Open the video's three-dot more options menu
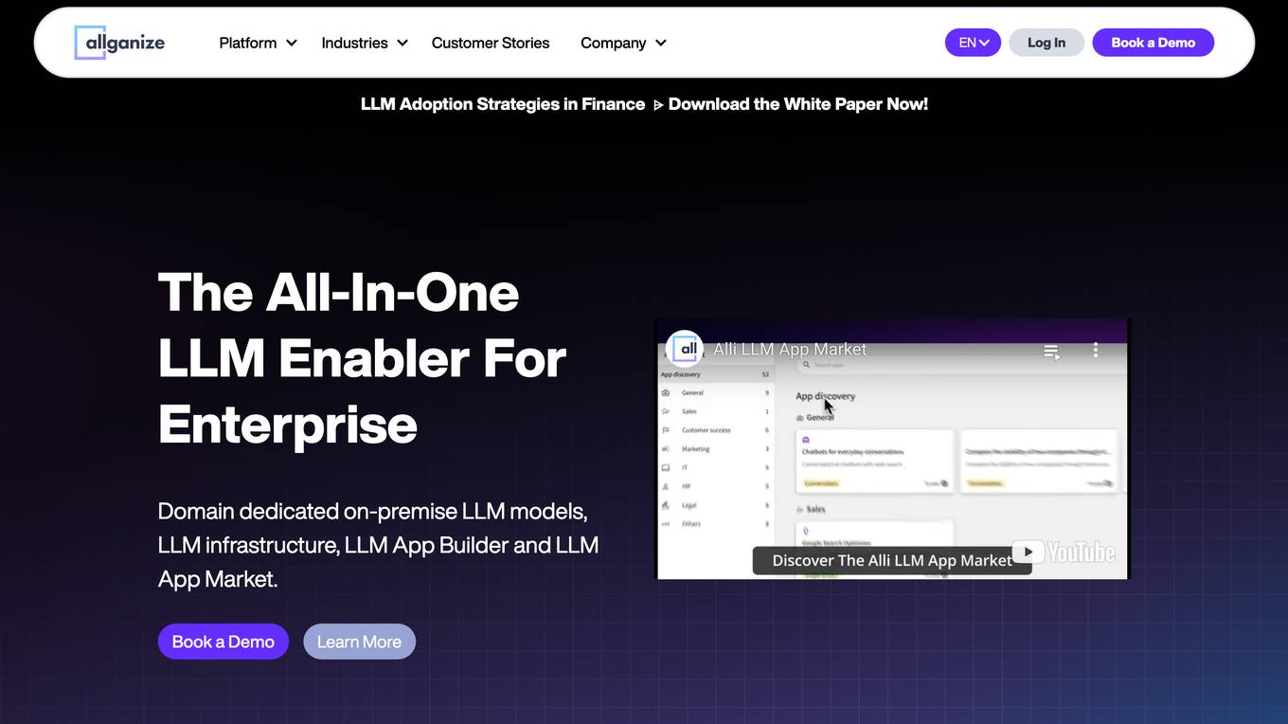This screenshot has width=1288, height=724. pos(1096,350)
